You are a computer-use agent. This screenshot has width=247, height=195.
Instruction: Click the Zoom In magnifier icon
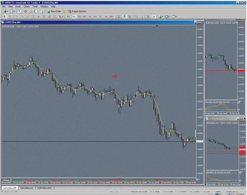pos(136,17)
